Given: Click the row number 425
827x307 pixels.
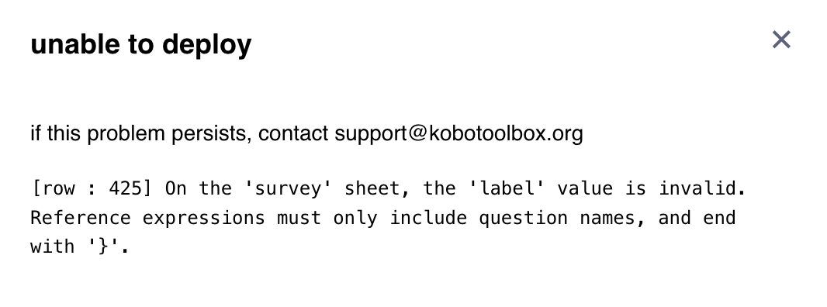Looking at the screenshot, I should tap(126, 188).
